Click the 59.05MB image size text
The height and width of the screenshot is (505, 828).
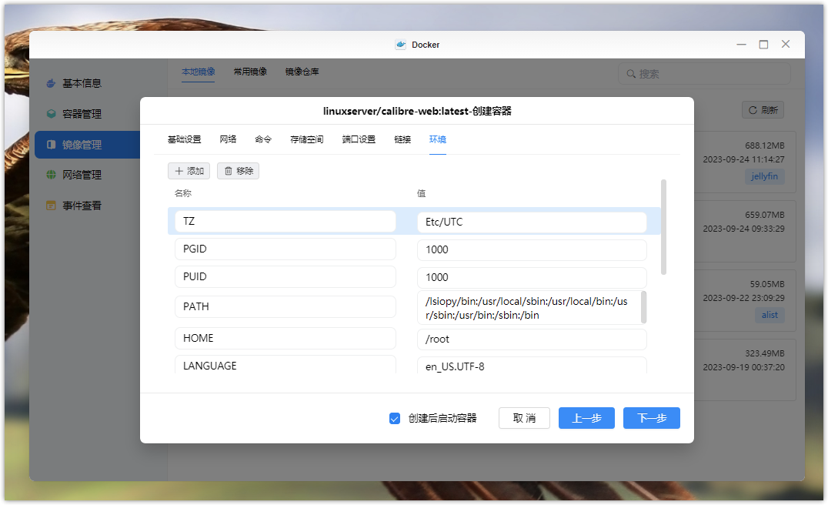click(x=767, y=284)
